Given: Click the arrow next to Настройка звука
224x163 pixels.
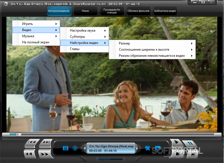Looking at the screenshot, I should pyautogui.click(x=105, y=30).
